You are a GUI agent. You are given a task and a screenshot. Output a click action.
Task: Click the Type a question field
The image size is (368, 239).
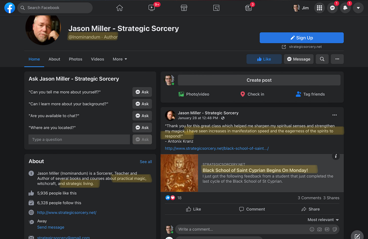pyautogui.click(x=79, y=139)
